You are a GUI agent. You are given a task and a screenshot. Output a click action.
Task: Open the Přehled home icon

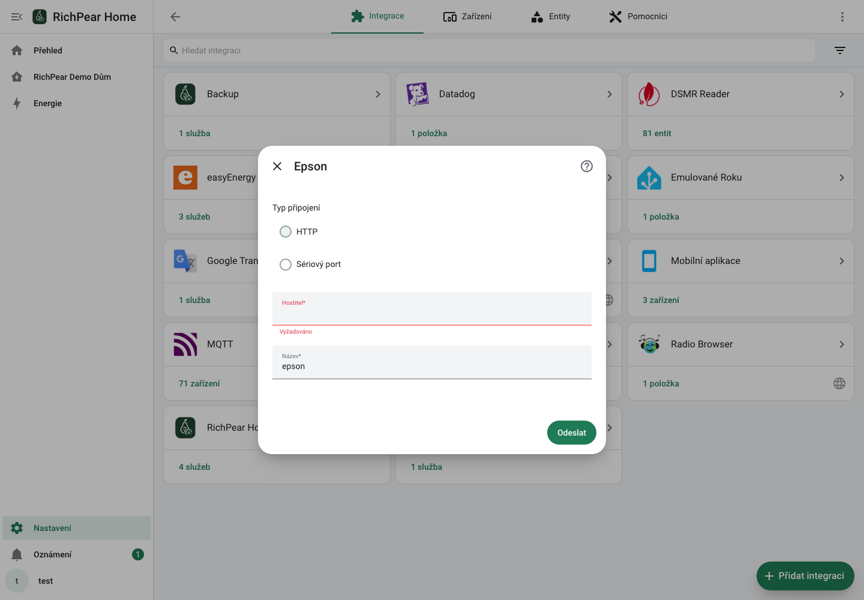tap(17, 50)
